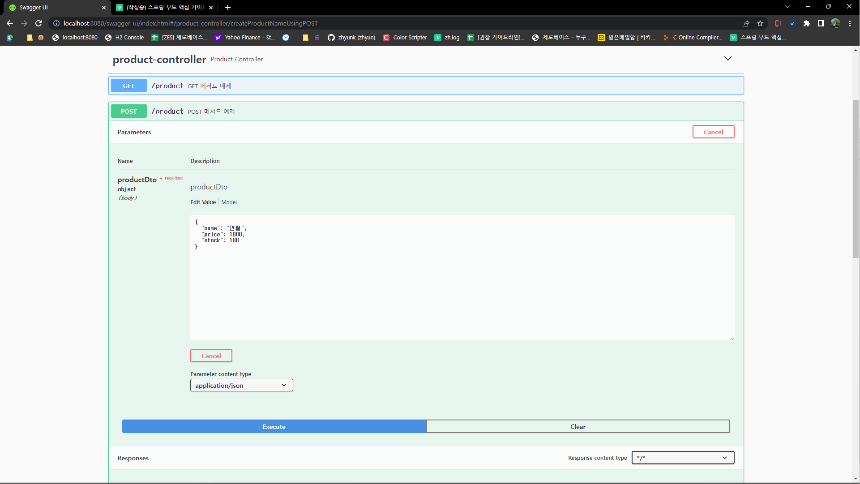860x484 pixels.
Task: Click the back navigation arrow
Action: (10, 23)
